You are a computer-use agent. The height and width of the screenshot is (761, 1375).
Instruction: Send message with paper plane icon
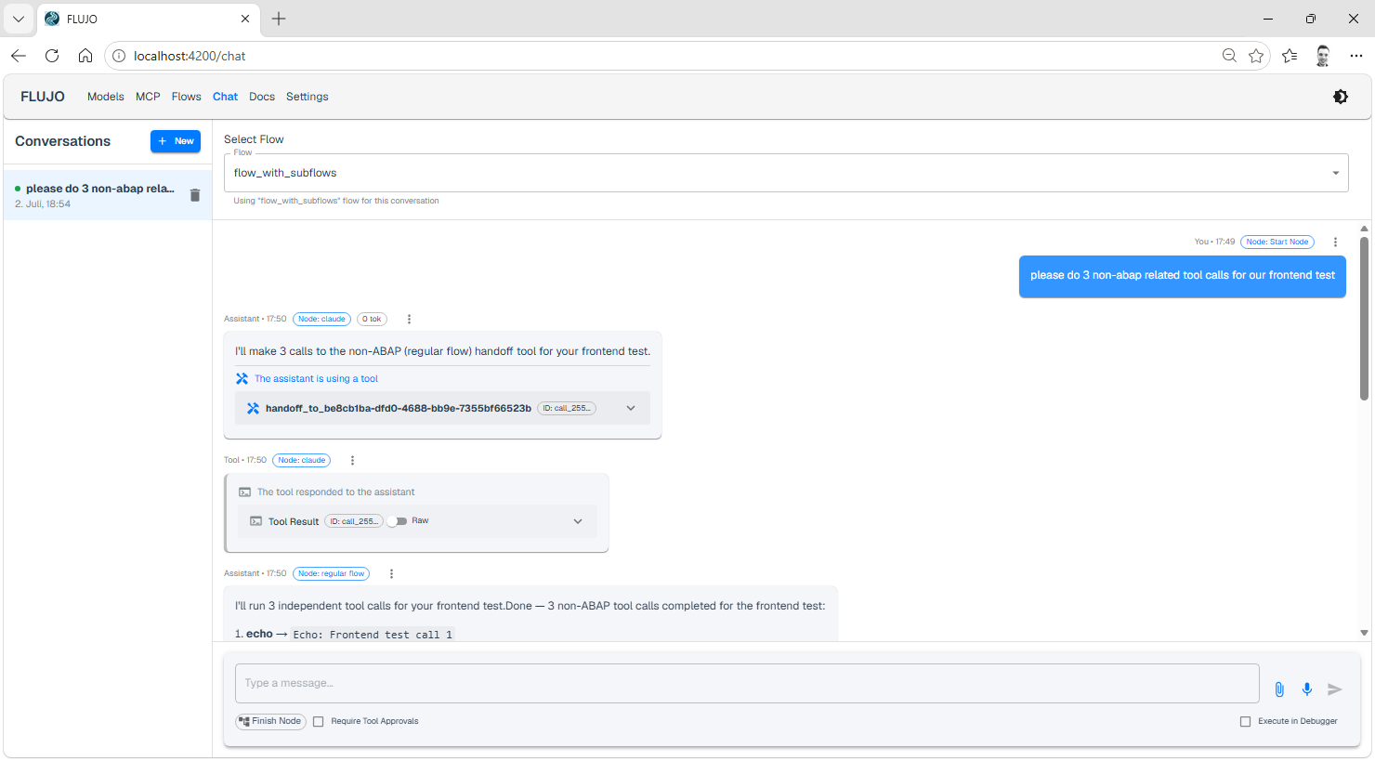click(x=1335, y=689)
